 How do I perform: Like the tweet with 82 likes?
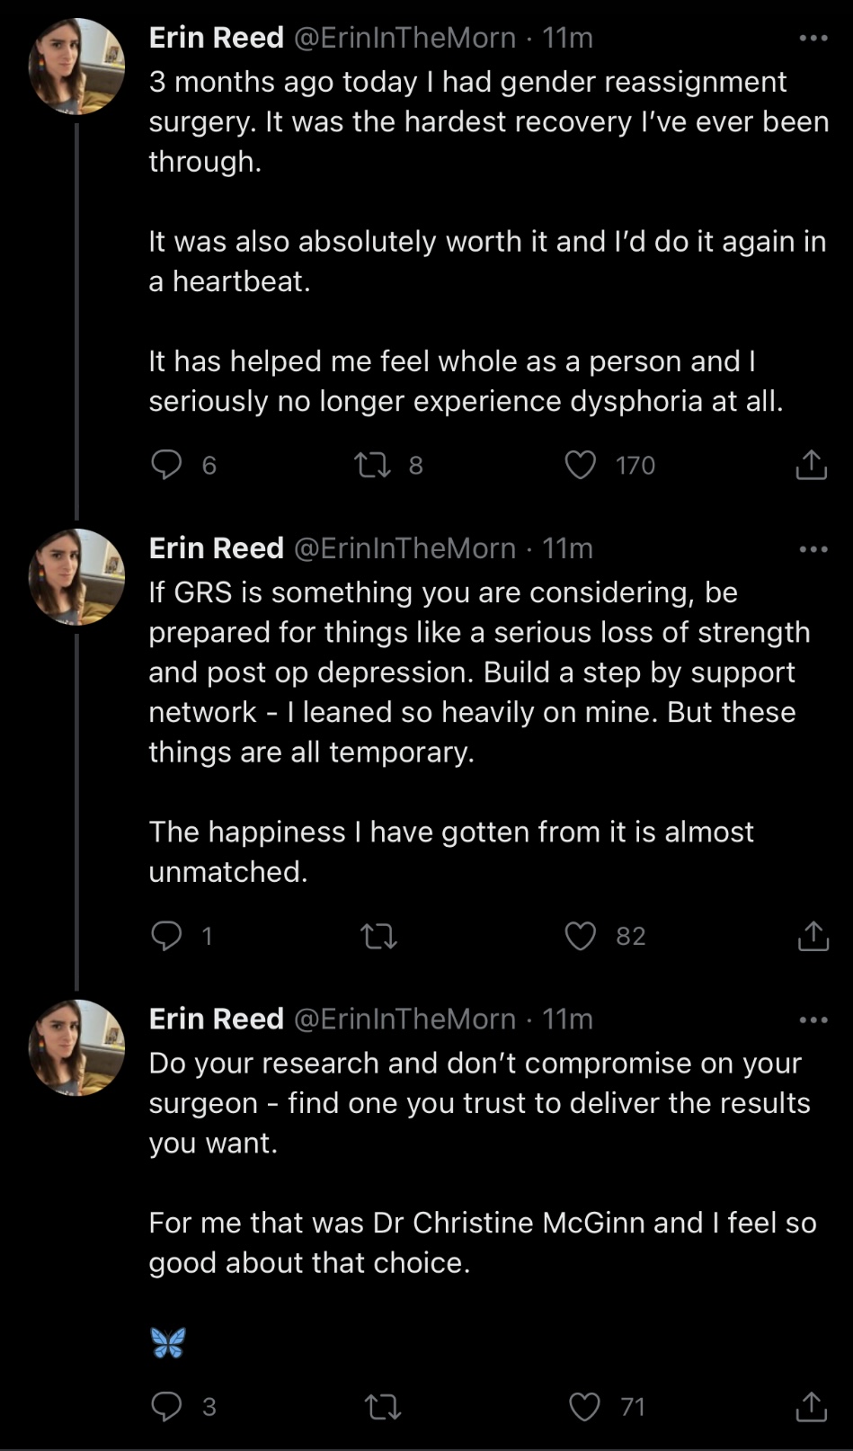[581, 936]
